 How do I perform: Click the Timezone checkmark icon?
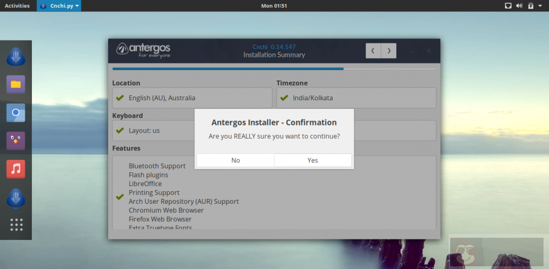coord(284,98)
